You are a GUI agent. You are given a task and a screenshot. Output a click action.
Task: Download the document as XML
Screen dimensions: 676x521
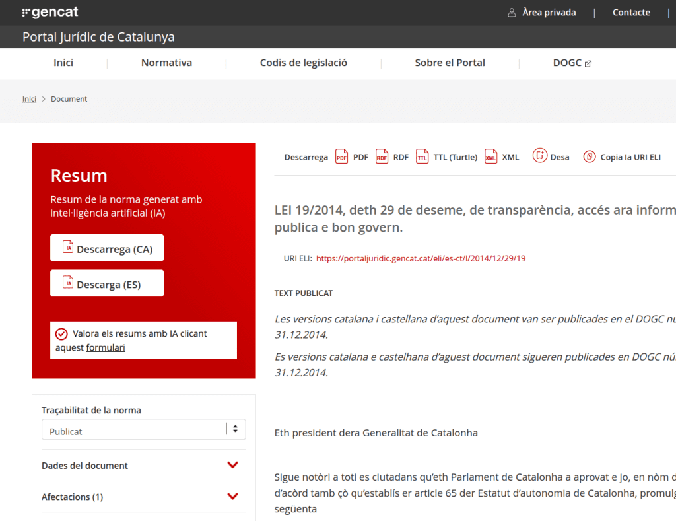pos(490,157)
